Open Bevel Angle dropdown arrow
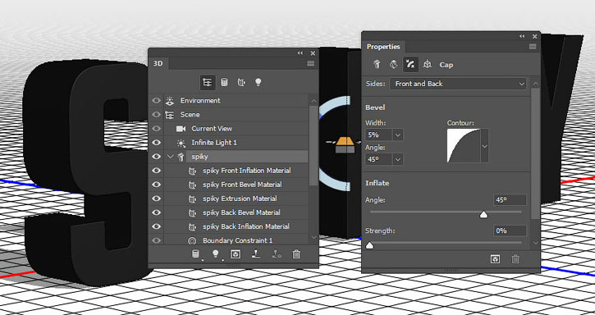595x315 pixels. click(397, 159)
